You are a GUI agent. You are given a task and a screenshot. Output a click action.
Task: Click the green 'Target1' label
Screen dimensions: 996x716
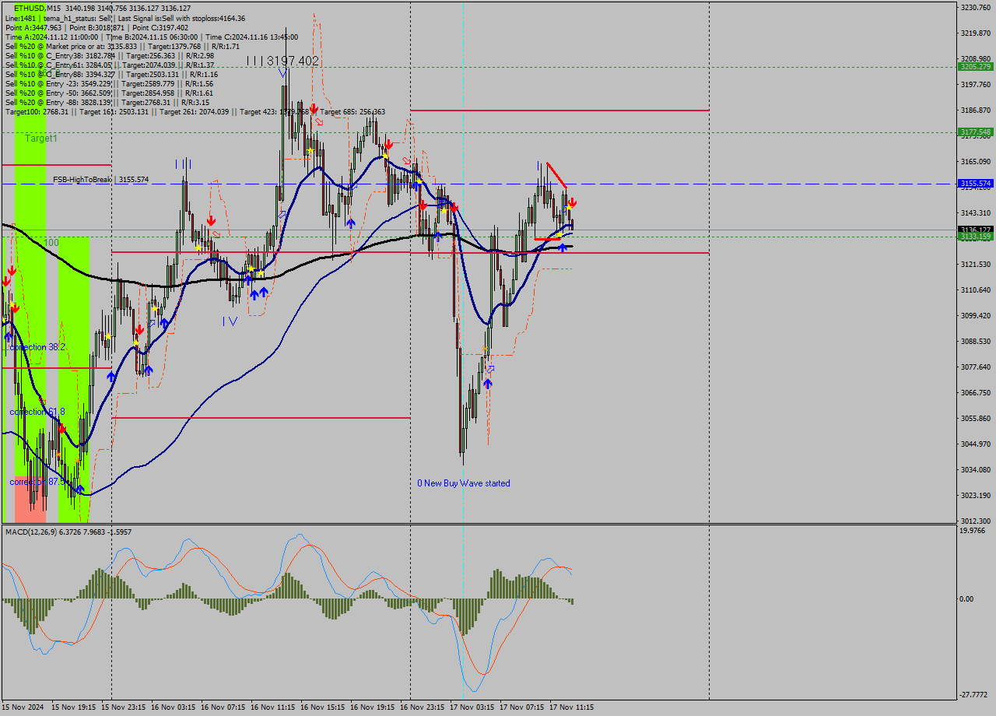point(41,138)
